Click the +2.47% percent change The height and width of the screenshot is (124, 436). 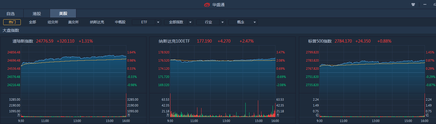(x=247, y=41)
